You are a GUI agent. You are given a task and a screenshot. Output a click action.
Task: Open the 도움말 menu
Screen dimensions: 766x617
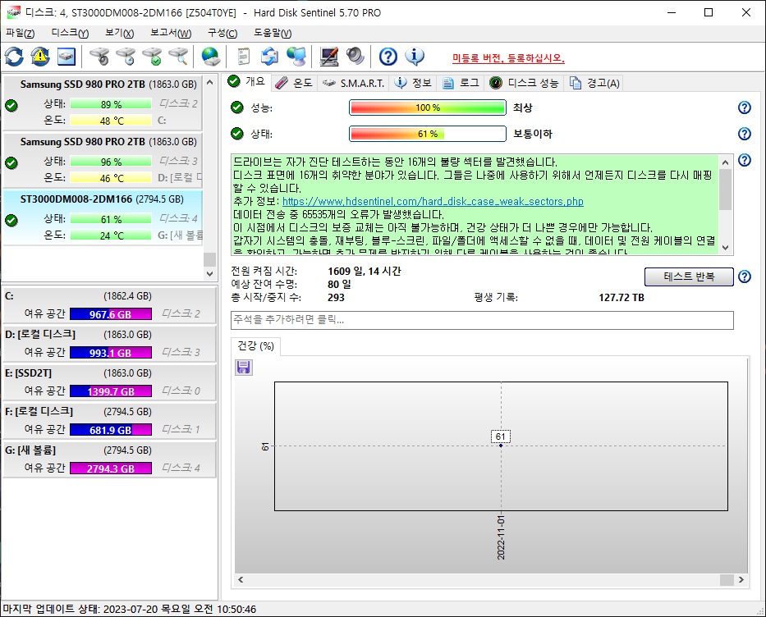pyautogui.click(x=272, y=33)
